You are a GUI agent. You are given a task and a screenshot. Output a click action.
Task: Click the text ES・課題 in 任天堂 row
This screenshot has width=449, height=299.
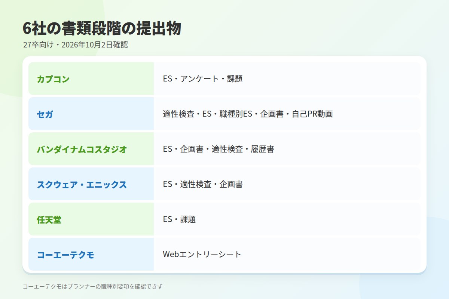[x=179, y=219]
